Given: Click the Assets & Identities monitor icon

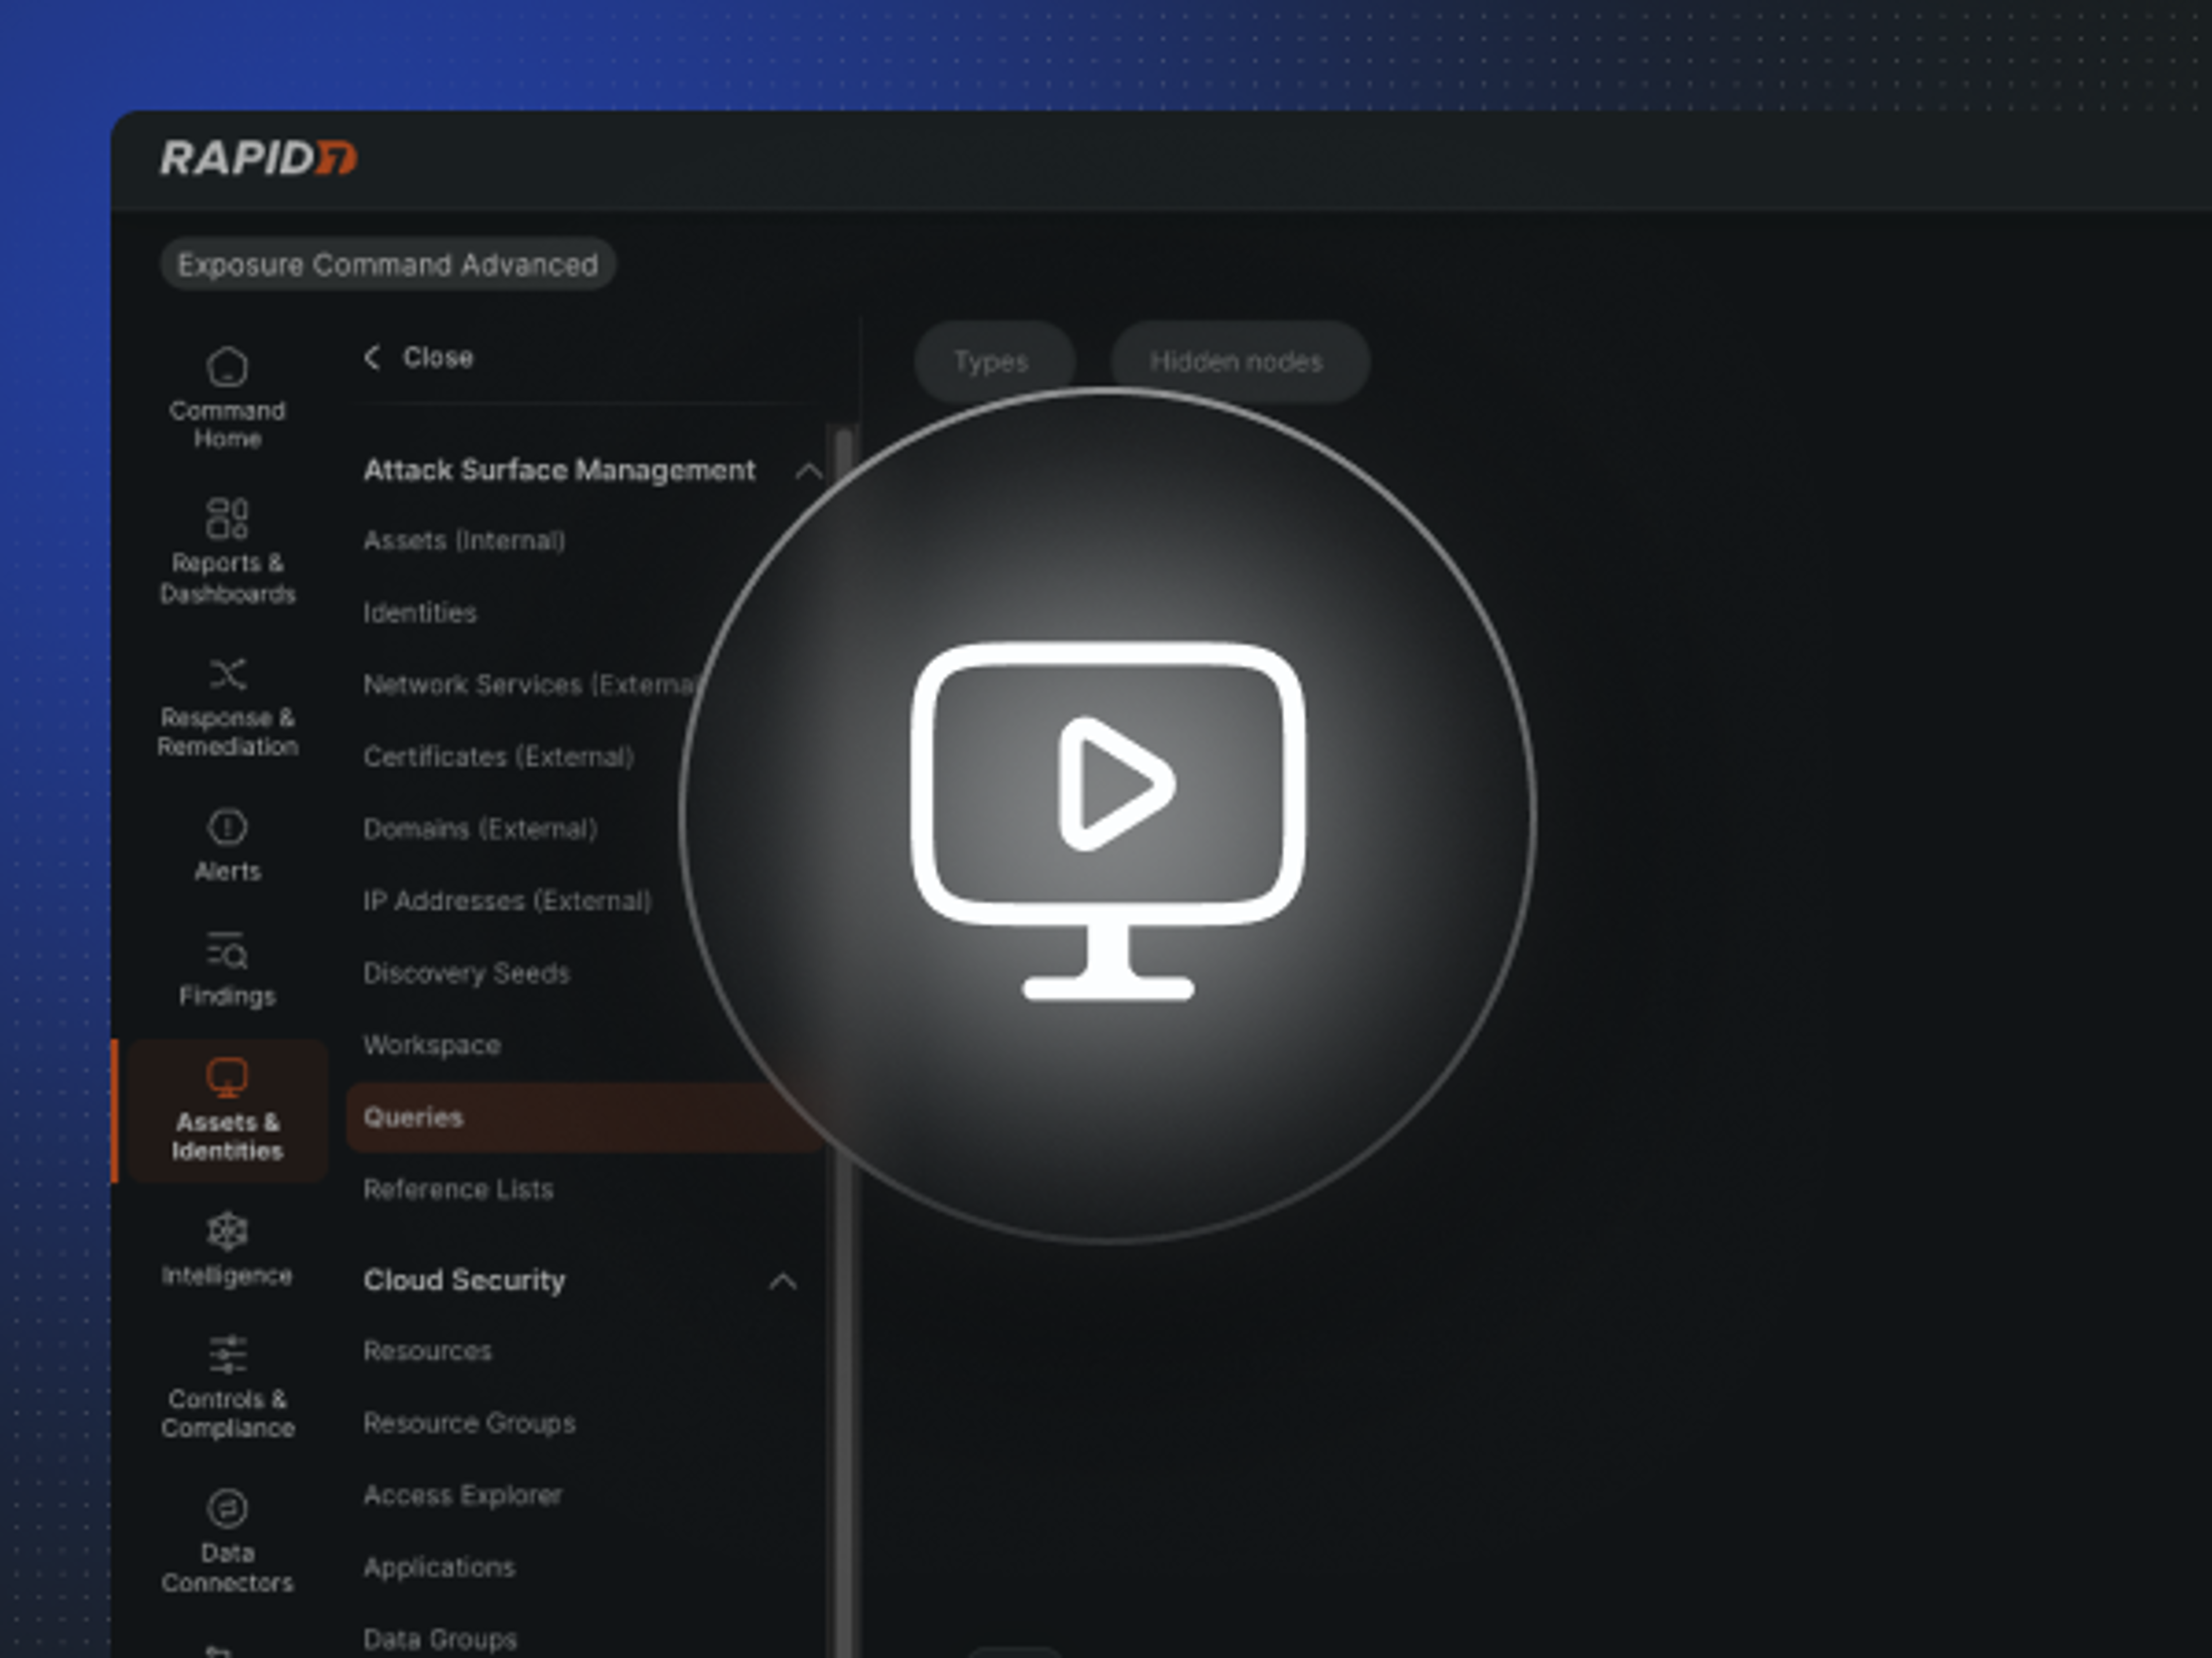Looking at the screenshot, I should (227, 1077).
